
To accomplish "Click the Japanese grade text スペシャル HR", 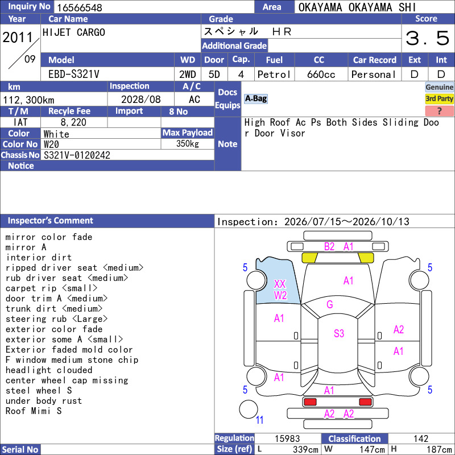I will 247,31.
